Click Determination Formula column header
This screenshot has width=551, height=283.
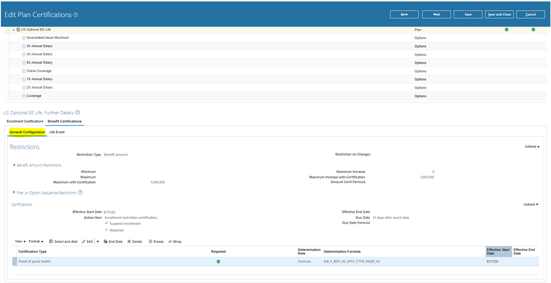342,252
